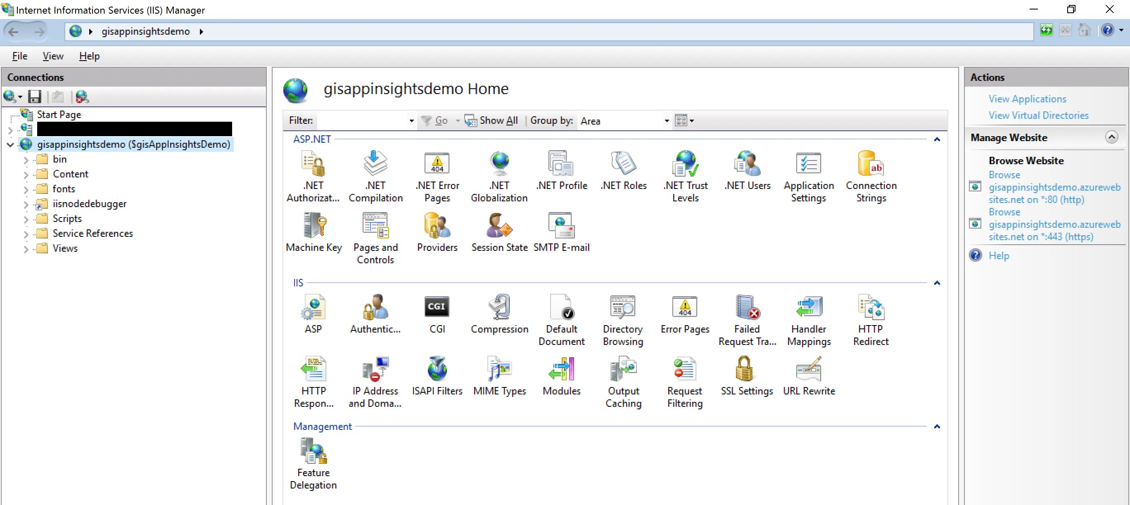This screenshot has width=1130, height=505.
Task: Open the Help menu
Action: 90,56
